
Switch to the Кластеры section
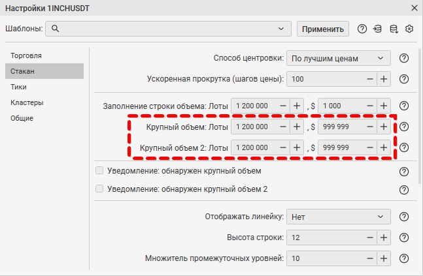point(27,102)
